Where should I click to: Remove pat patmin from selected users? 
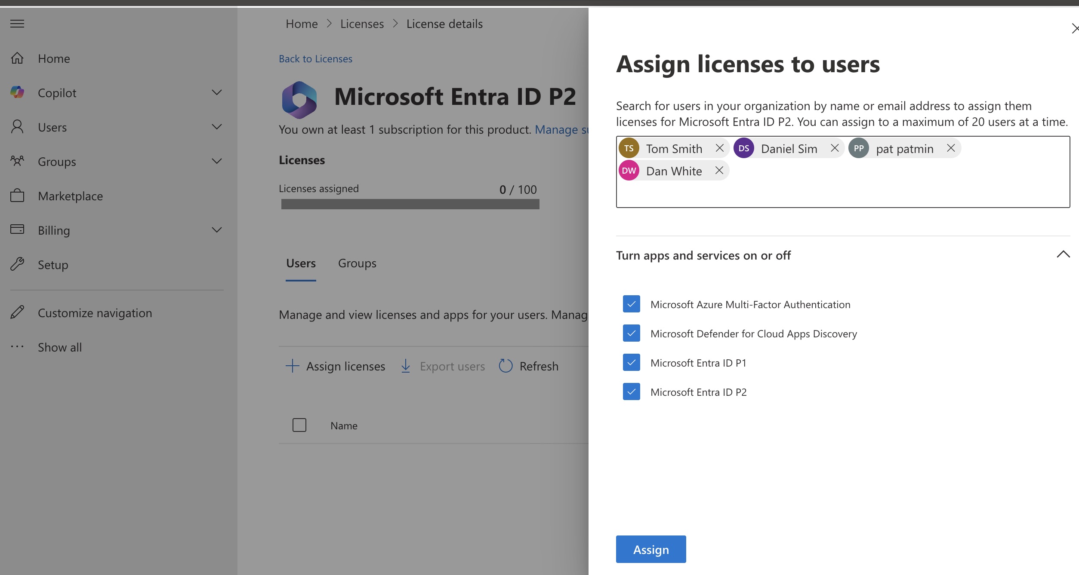[951, 148]
